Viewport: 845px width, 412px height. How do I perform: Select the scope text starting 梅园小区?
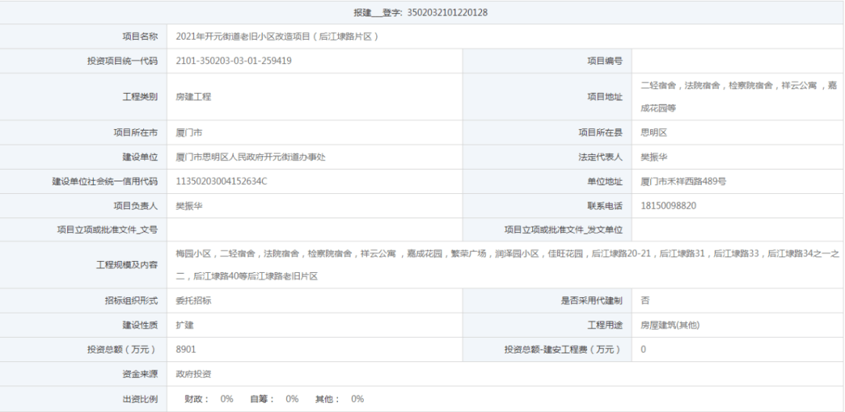pos(507,264)
